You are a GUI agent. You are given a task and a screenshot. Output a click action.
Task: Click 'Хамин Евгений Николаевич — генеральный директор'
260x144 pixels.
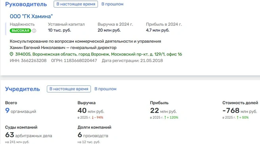(63, 47)
